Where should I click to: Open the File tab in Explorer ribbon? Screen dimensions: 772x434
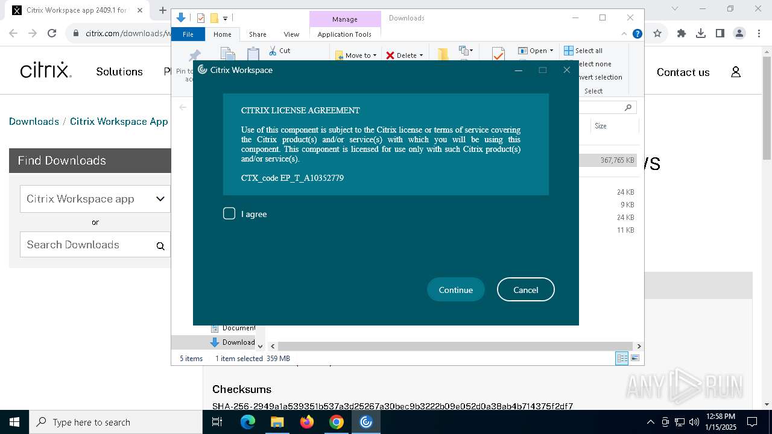188,34
